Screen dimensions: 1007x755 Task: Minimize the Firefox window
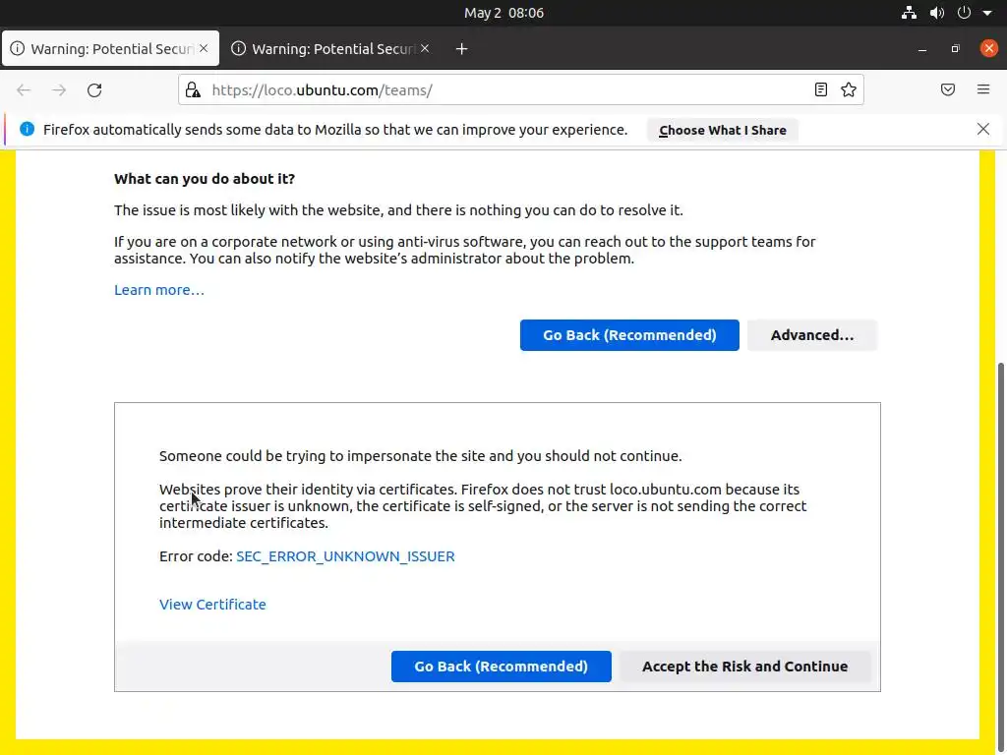tap(922, 49)
